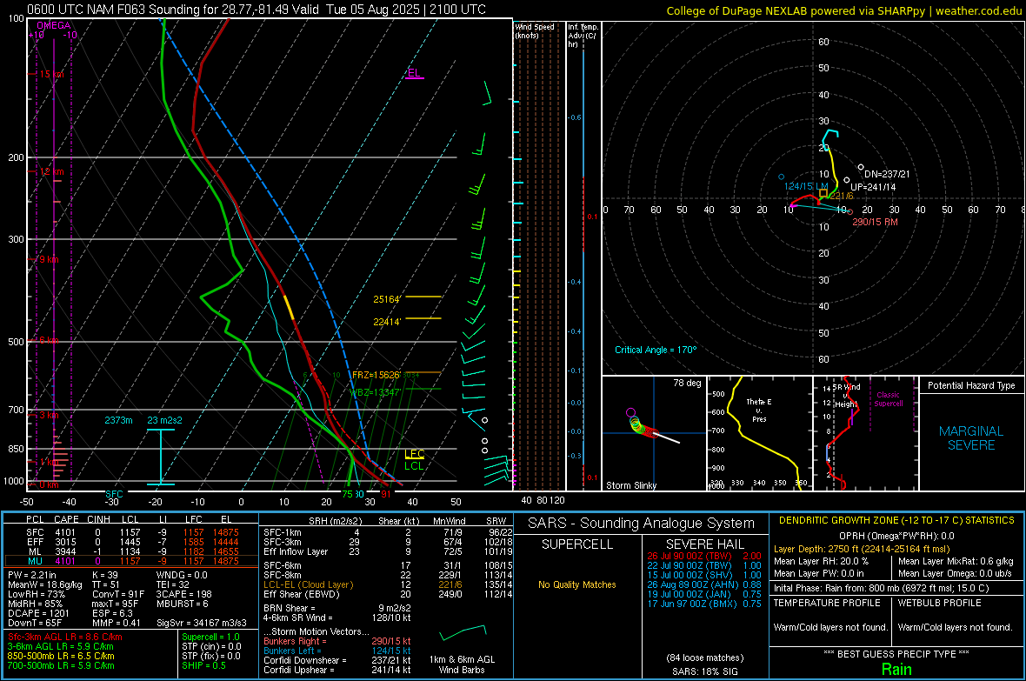1026x681 pixels.
Task: Click the sounding title with valid time
Action: coord(256,10)
